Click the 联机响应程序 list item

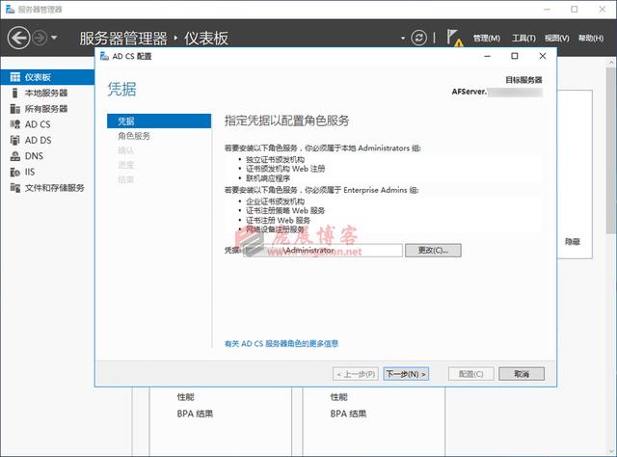point(268,178)
